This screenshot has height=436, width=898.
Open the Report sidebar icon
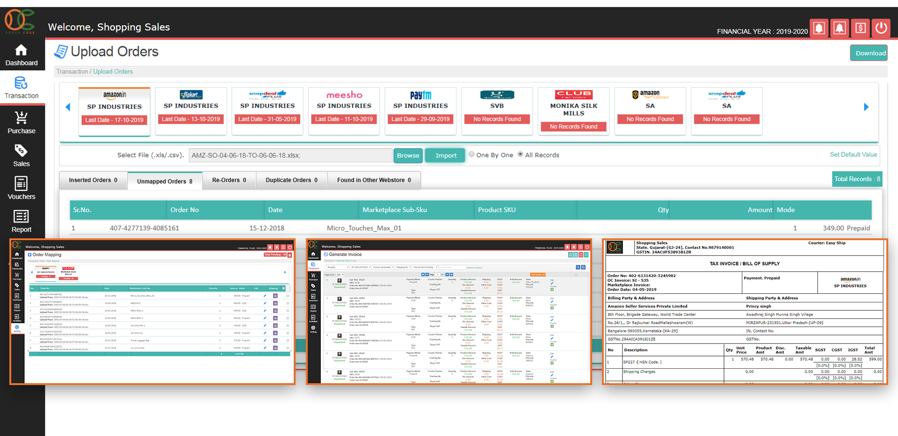[x=22, y=216]
